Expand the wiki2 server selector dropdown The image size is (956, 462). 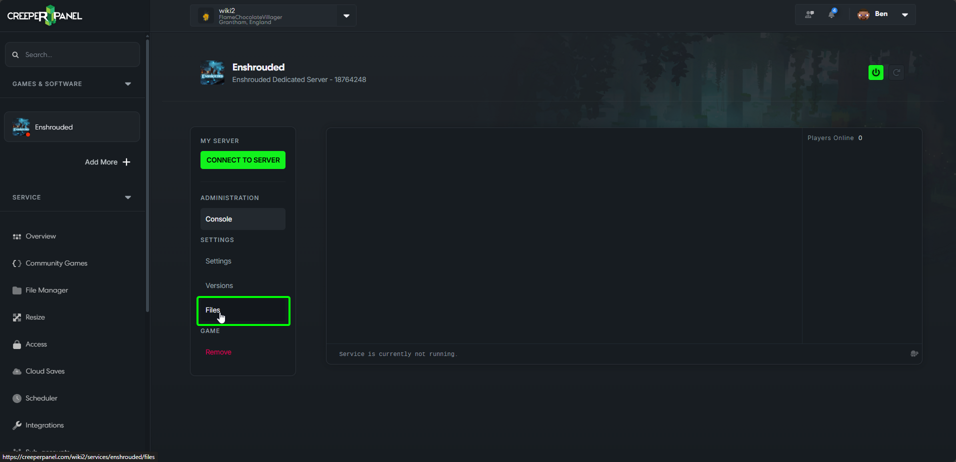coord(346,16)
